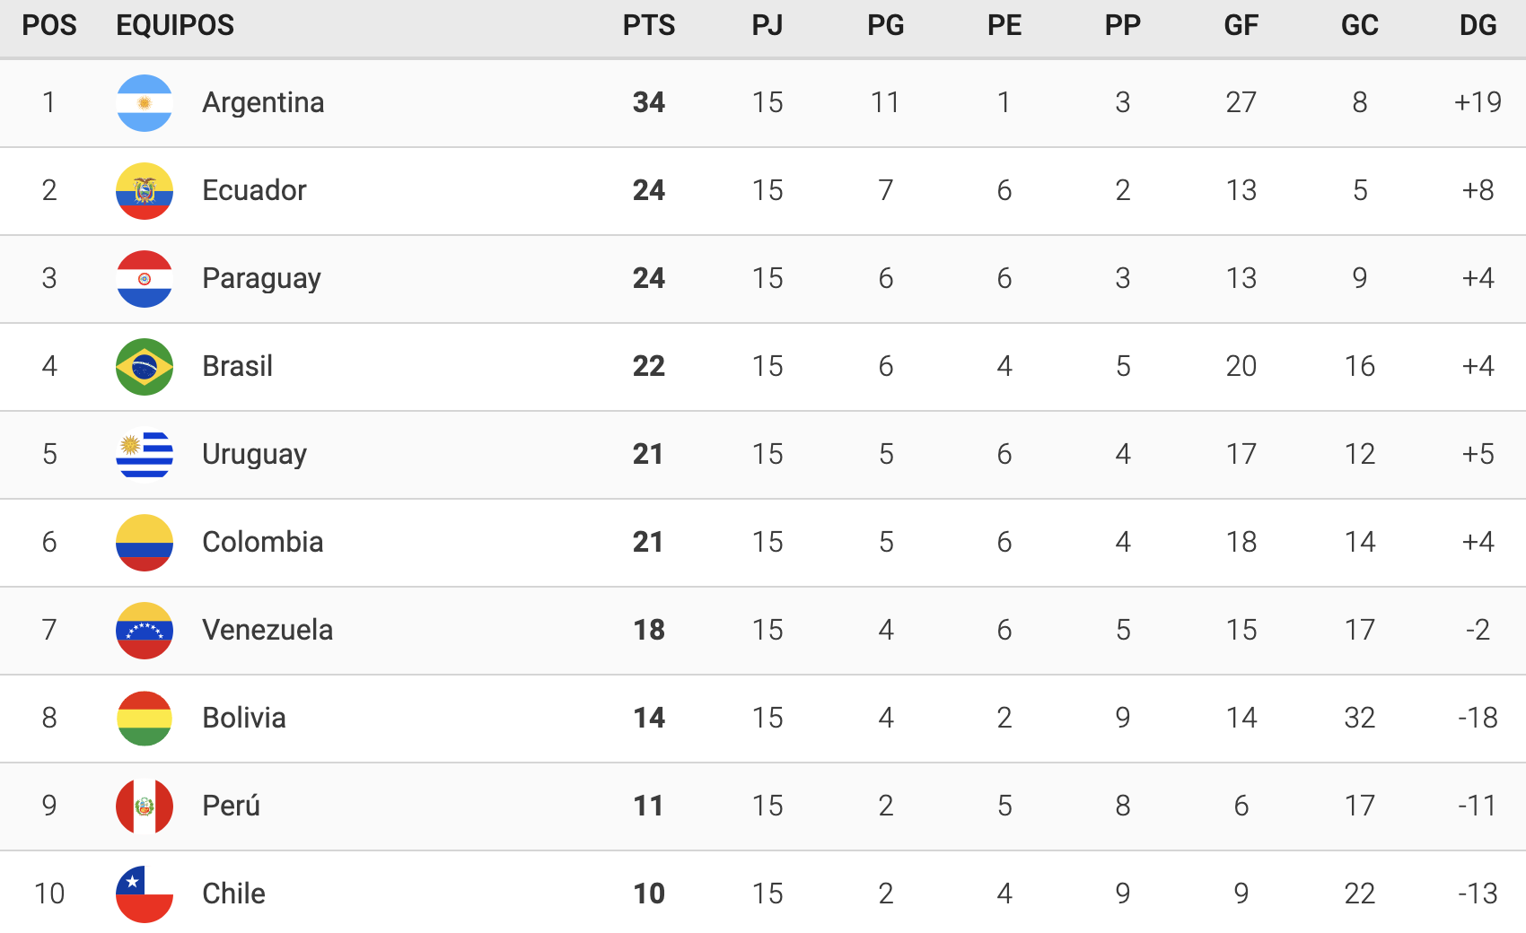
Task: Click the PTS column header
Action: point(649,25)
